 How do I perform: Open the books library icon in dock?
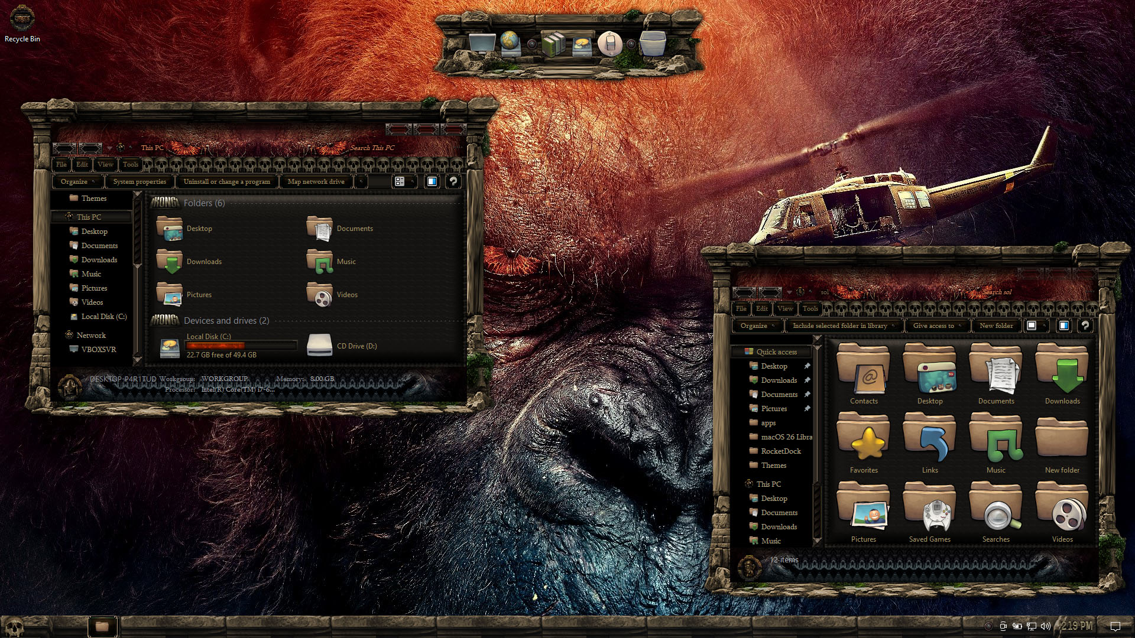tap(553, 44)
